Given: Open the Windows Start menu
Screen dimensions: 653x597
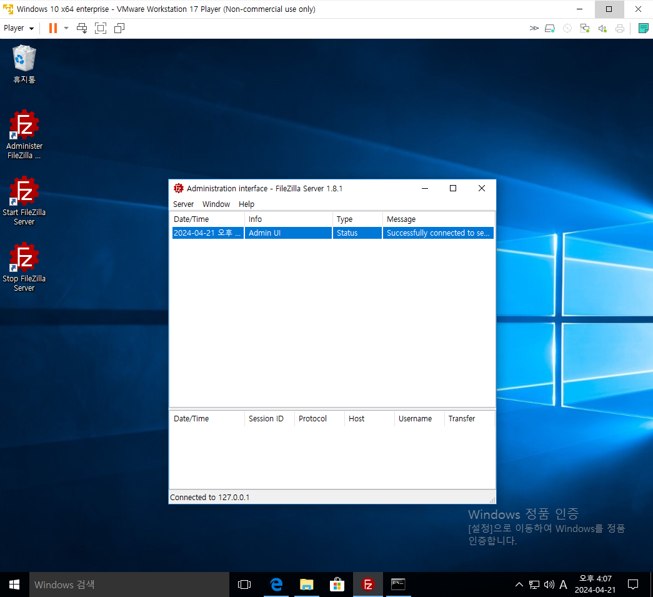Looking at the screenshot, I should click(14, 584).
